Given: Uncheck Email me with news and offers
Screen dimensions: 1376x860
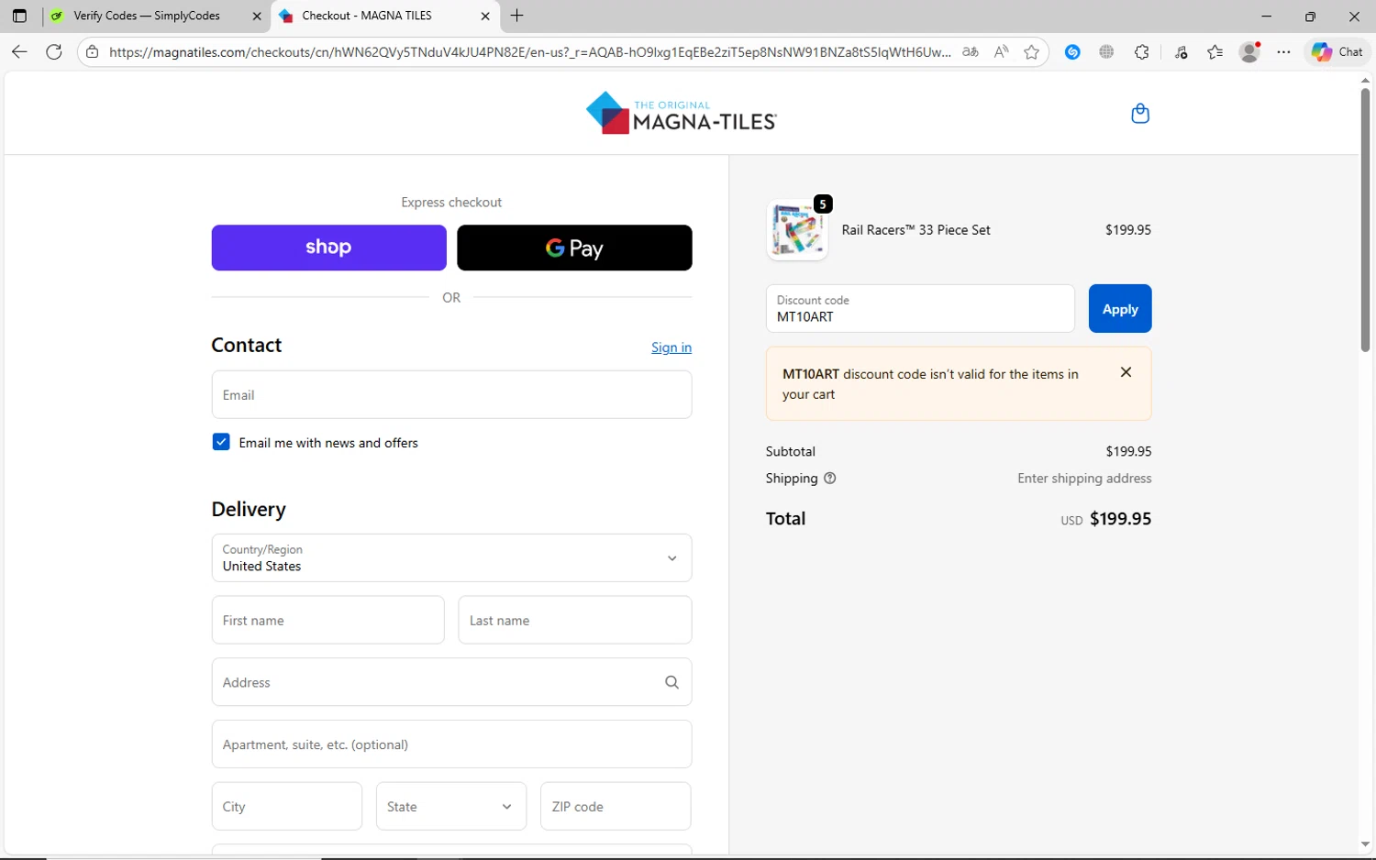Looking at the screenshot, I should point(221,442).
